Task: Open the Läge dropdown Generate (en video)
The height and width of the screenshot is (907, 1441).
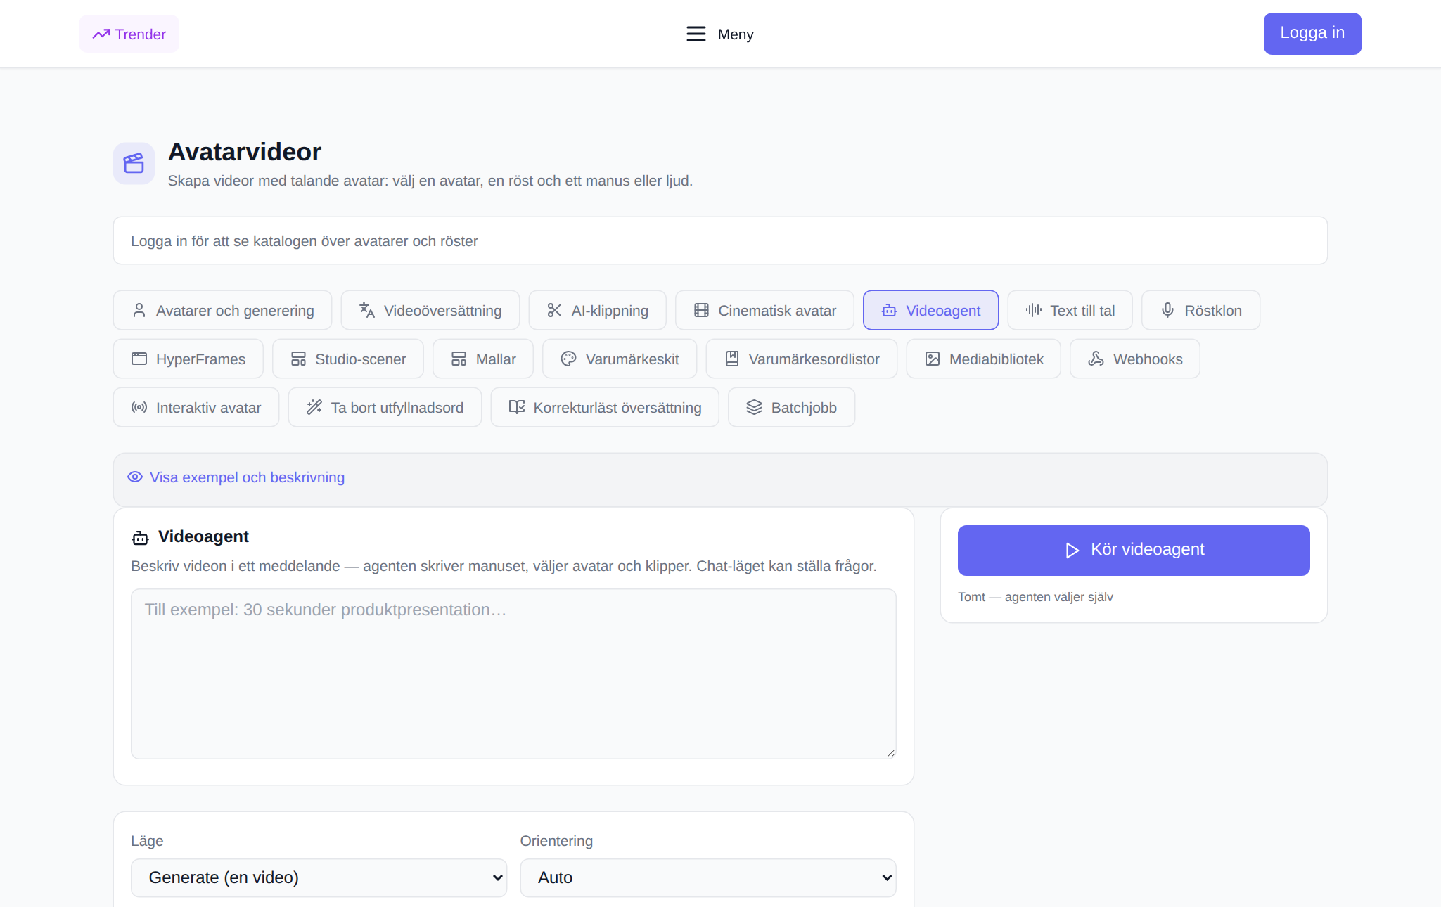Action: (319, 877)
